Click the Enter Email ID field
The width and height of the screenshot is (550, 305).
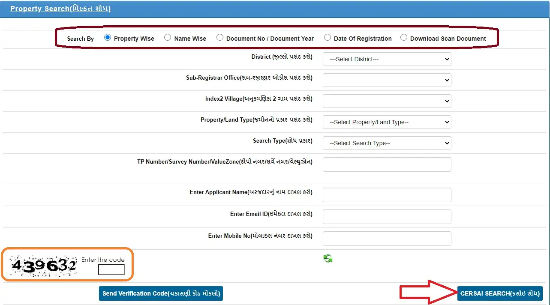(x=387, y=217)
